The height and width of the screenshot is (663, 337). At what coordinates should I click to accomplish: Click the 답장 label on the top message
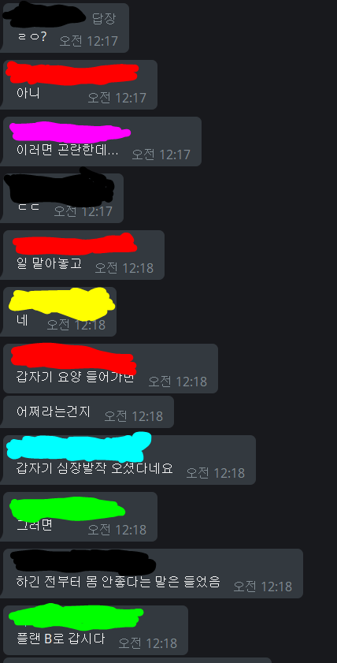coord(104,18)
